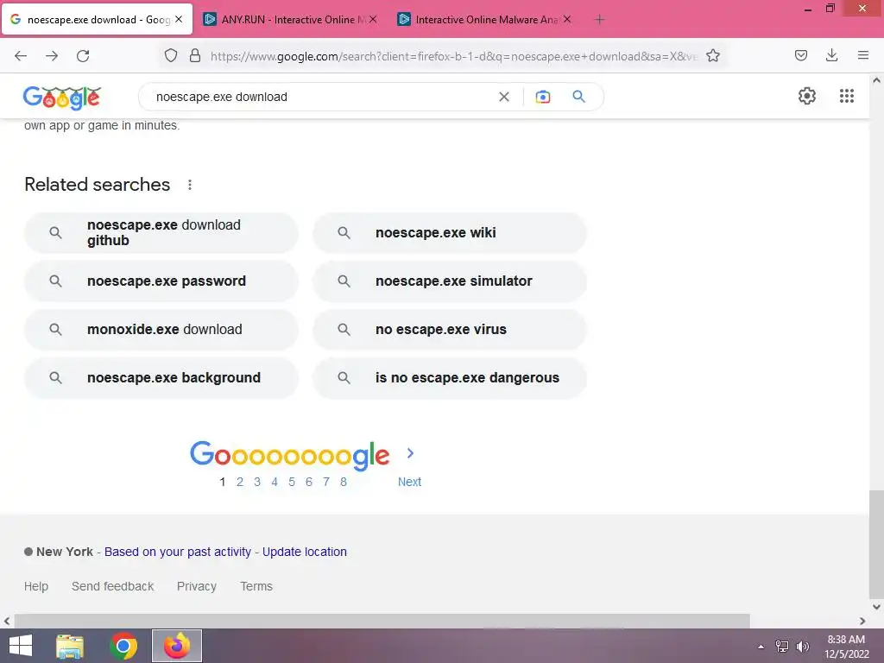
Task: Click next-page chevron beside Goooogle logo
Action: pos(410,453)
